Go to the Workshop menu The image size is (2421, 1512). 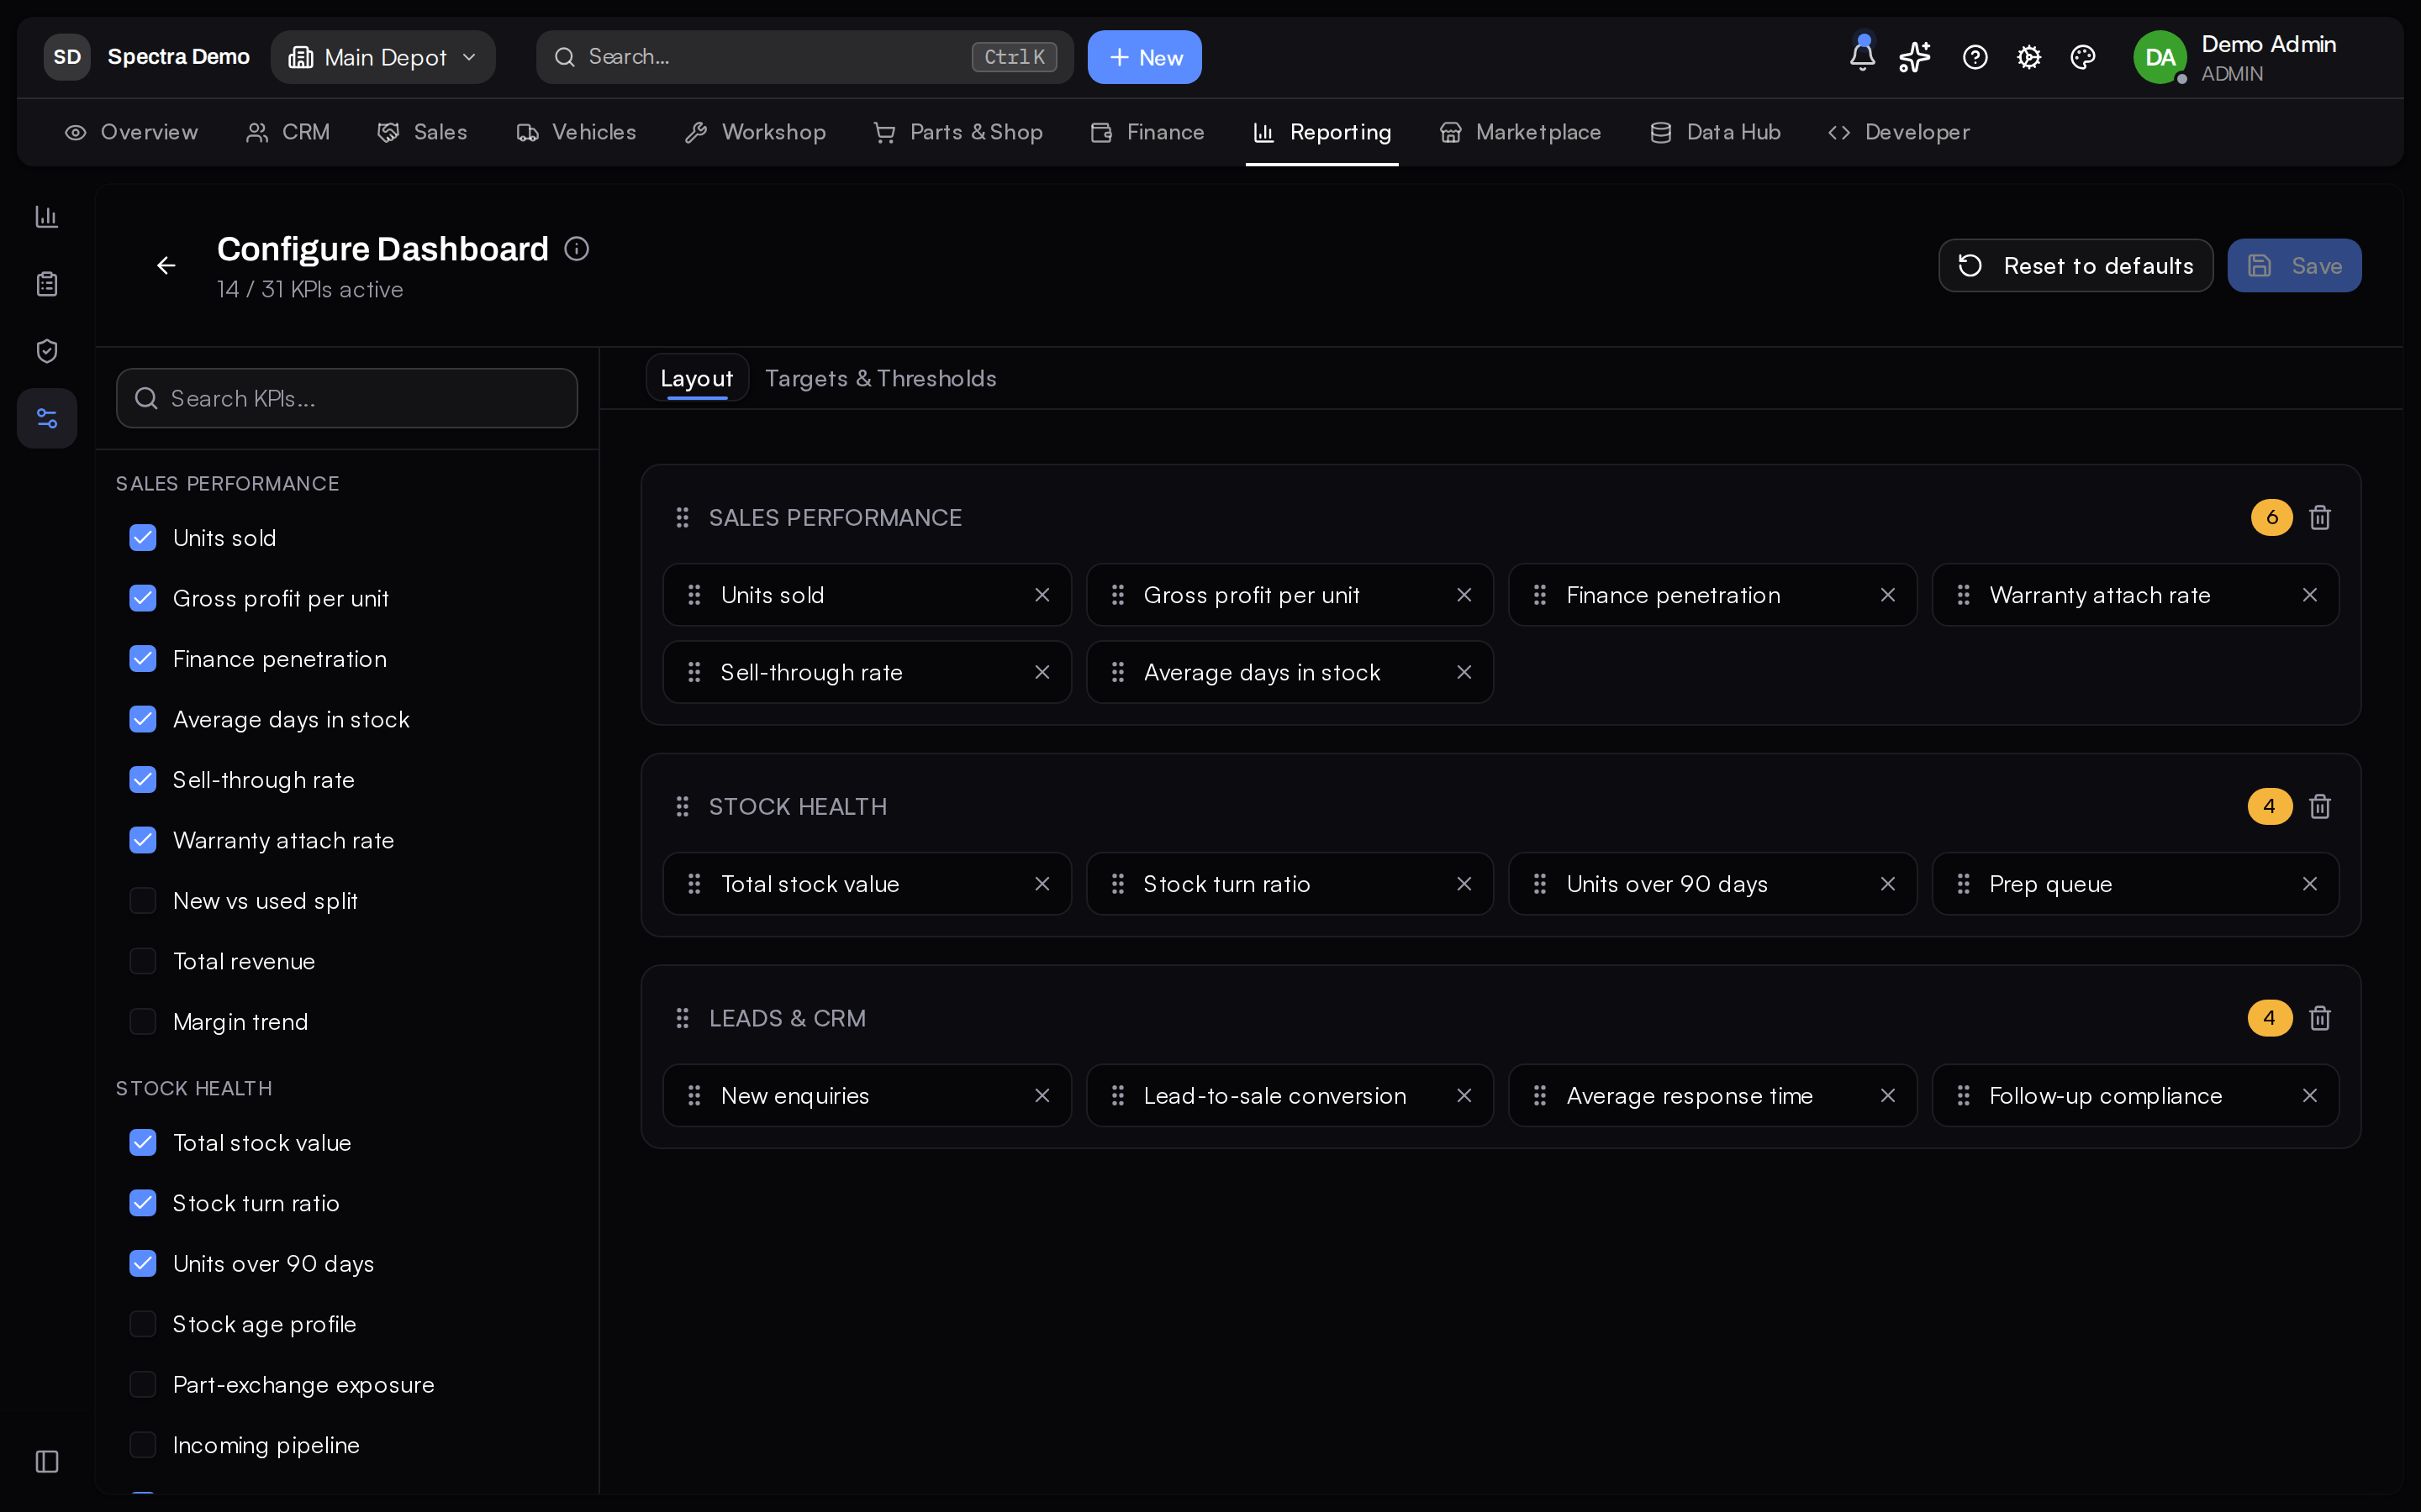(756, 132)
